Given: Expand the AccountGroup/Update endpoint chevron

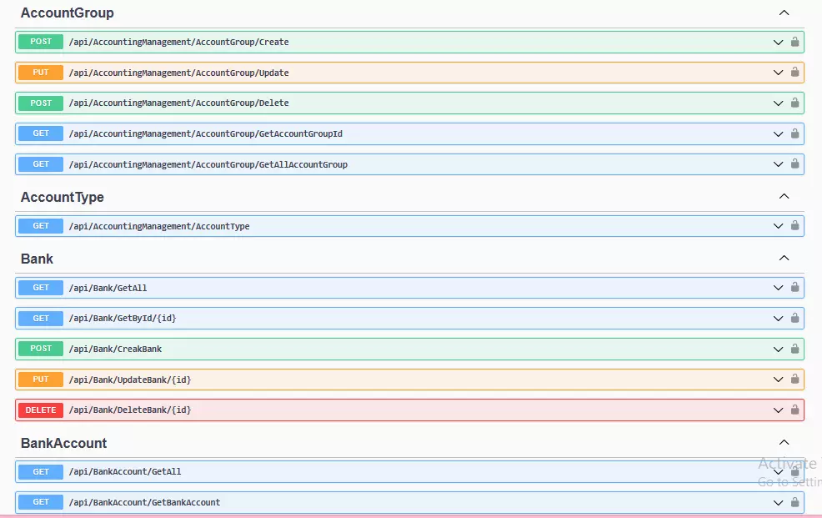Looking at the screenshot, I should pos(778,73).
